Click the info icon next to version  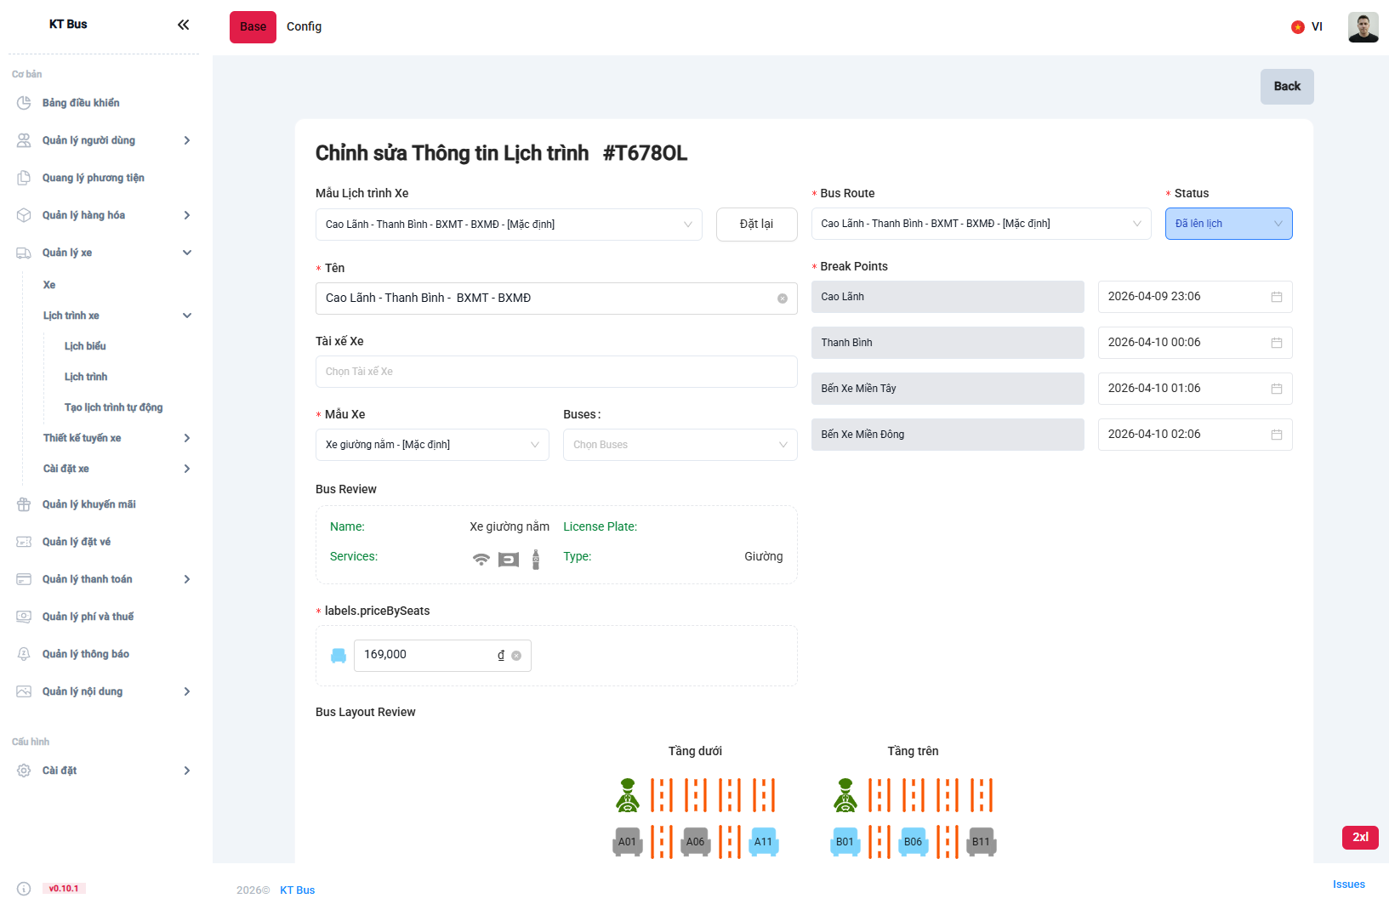[x=24, y=889]
